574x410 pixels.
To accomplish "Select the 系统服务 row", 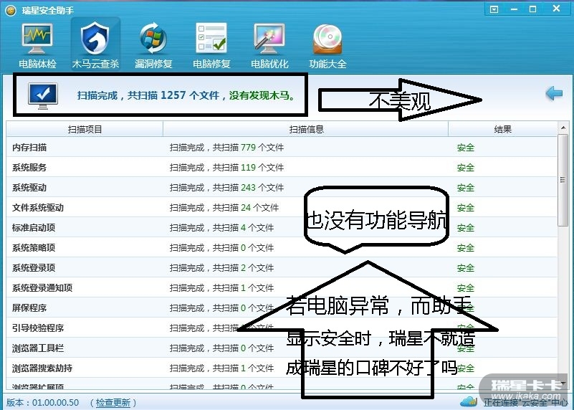I will tap(281, 168).
